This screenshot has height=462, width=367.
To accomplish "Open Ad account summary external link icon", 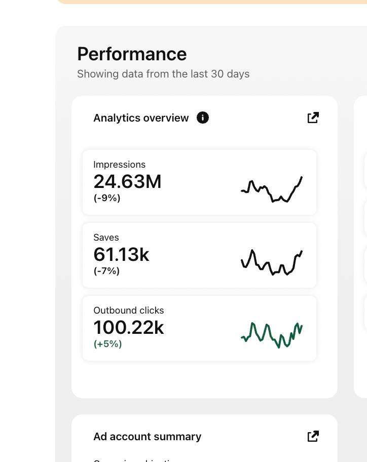I will pyautogui.click(x=313, y=436).
